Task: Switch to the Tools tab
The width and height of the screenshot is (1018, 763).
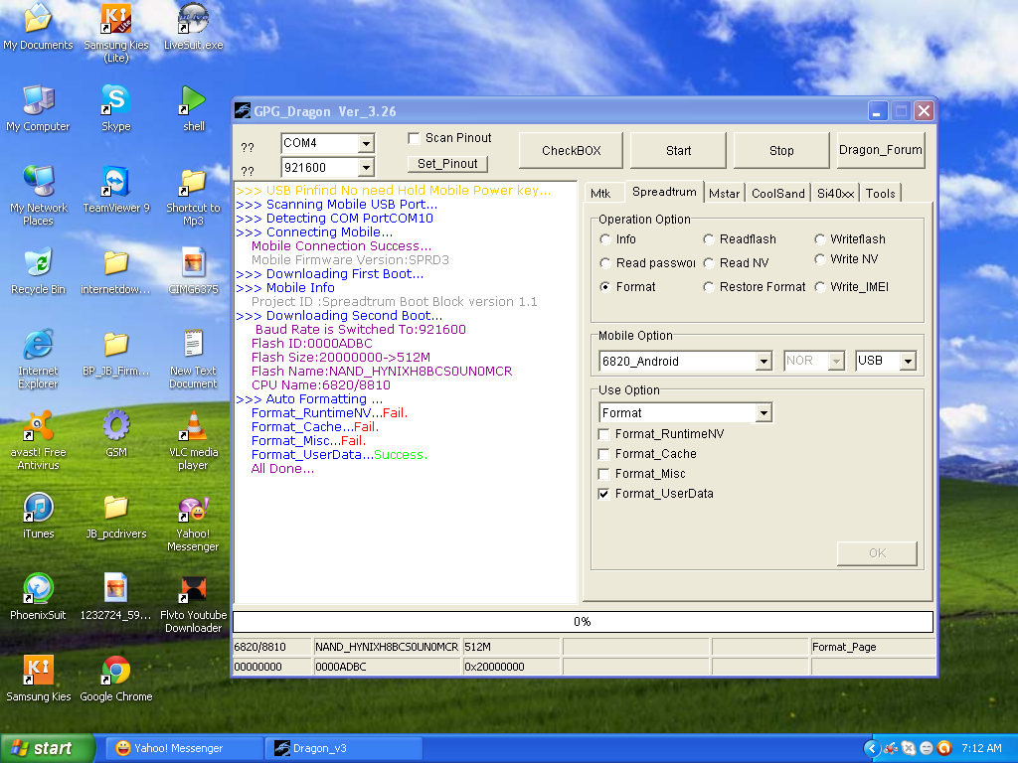Action: tap(880, 194)
